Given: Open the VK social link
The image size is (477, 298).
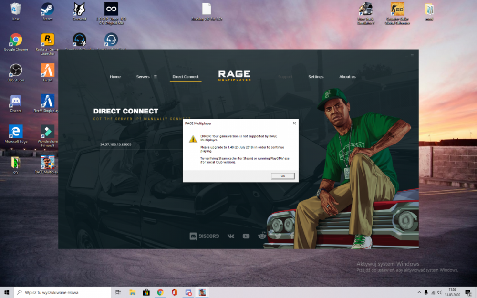Looking at the screenshot, I should (231, 236).
